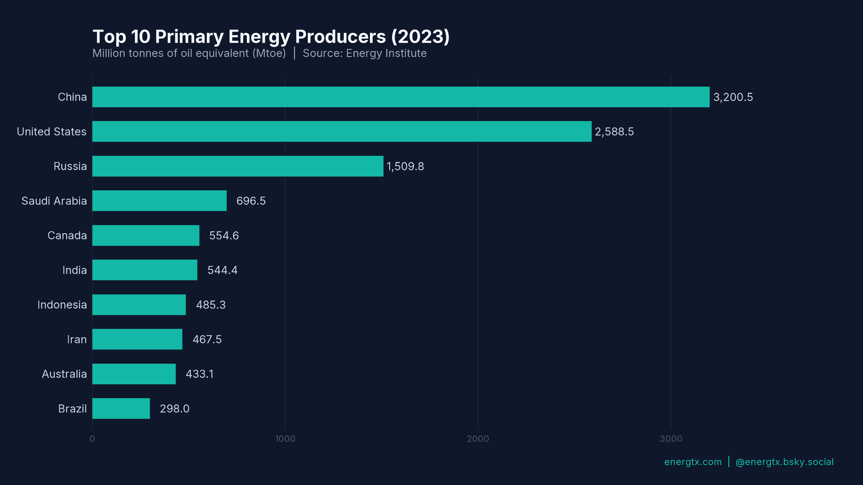Click the 3000 axis tick label
863x485 pixels.
pos(672,439)
